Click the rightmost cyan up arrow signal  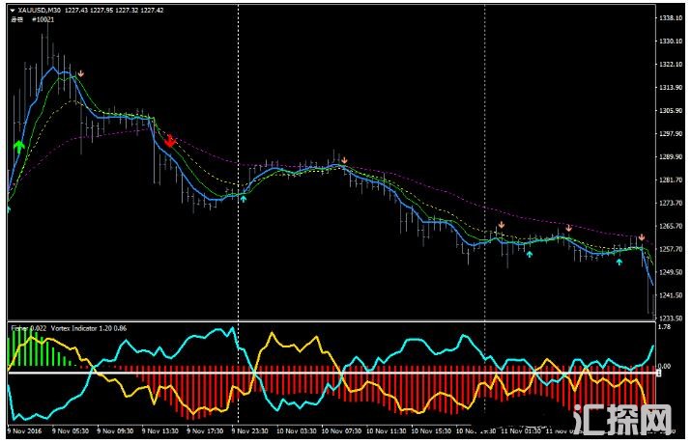tap(619, 262)
